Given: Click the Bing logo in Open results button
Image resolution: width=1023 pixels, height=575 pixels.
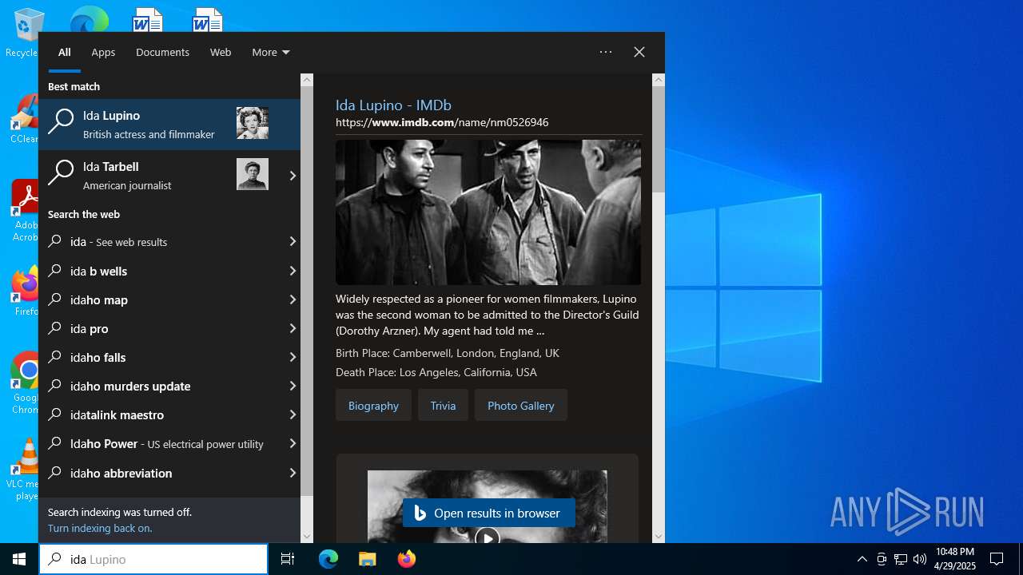Looking at the screenshot, I should point(420,514).
